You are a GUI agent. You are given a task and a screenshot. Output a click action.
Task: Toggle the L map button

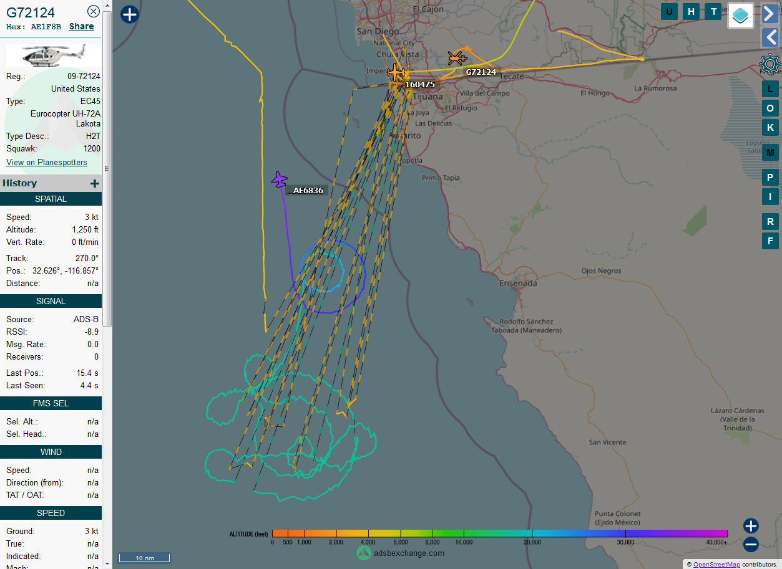(x=770, y=89)
